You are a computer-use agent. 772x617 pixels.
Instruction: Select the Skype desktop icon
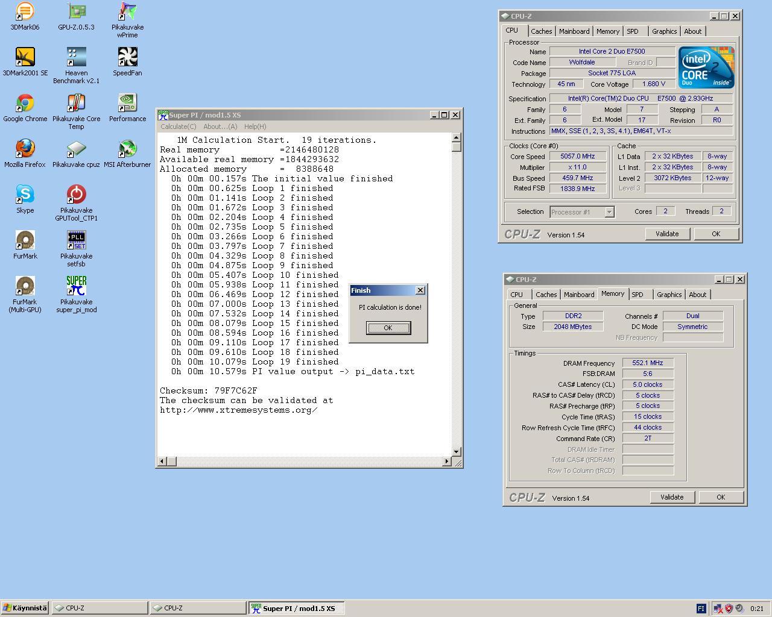(x=25, y=199)
